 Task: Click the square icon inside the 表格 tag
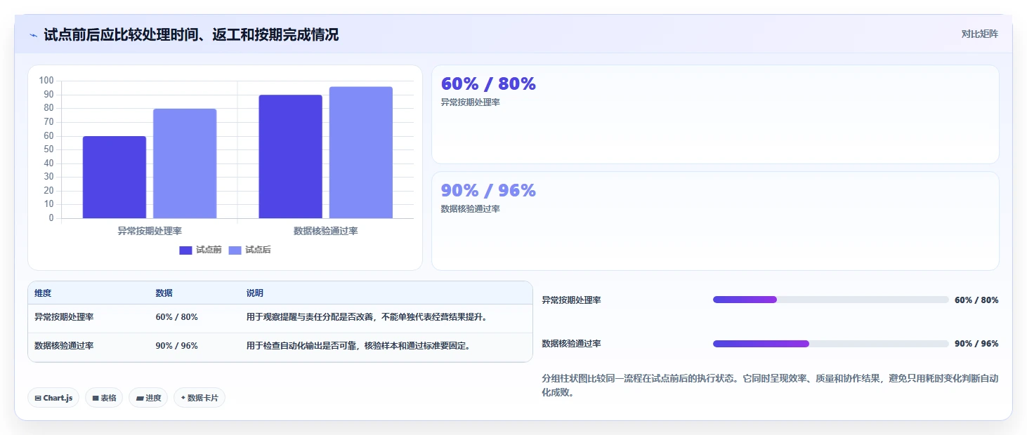(x=96, y=398)
